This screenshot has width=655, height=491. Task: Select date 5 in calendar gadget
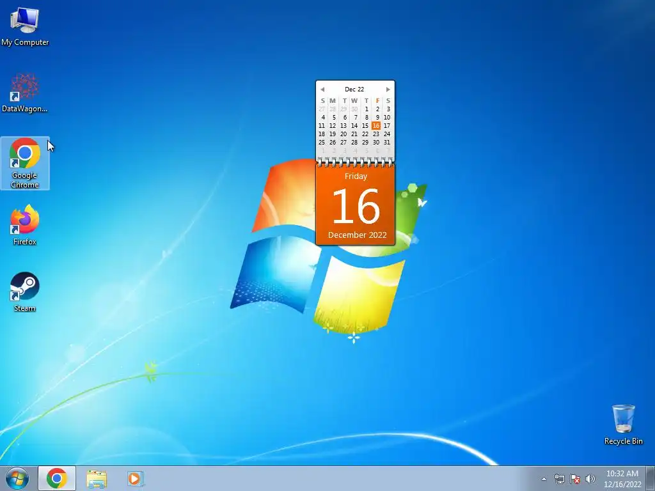(x=334, y=118)
